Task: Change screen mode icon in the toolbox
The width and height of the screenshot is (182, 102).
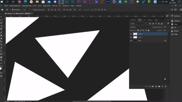Action: [x=1, y=76]
